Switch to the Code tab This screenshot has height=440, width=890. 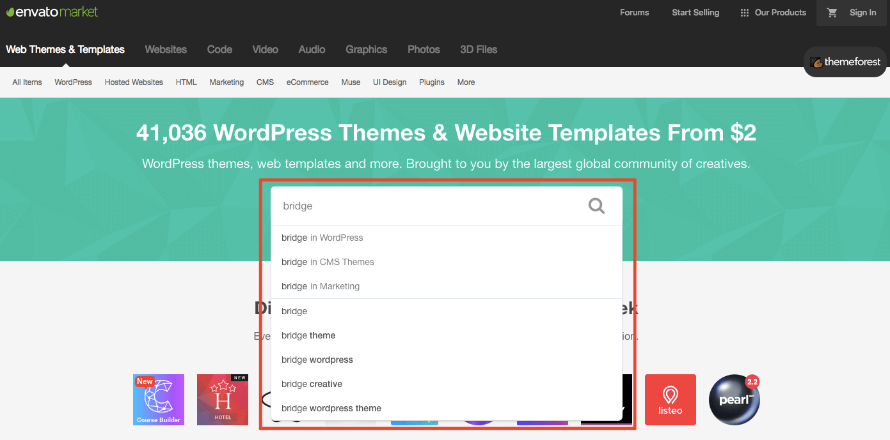click(x=219, y=49)
